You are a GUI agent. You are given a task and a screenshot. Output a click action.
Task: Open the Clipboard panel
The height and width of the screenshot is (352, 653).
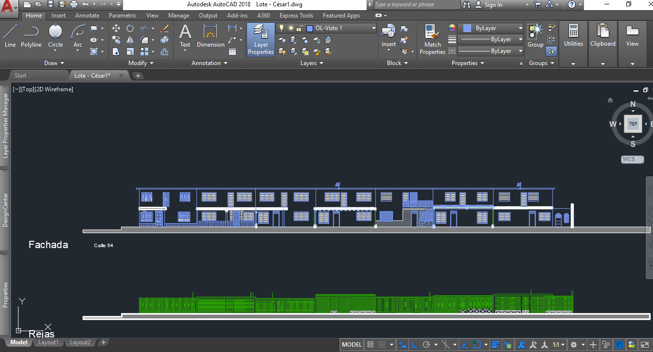(x=603, y=44)
